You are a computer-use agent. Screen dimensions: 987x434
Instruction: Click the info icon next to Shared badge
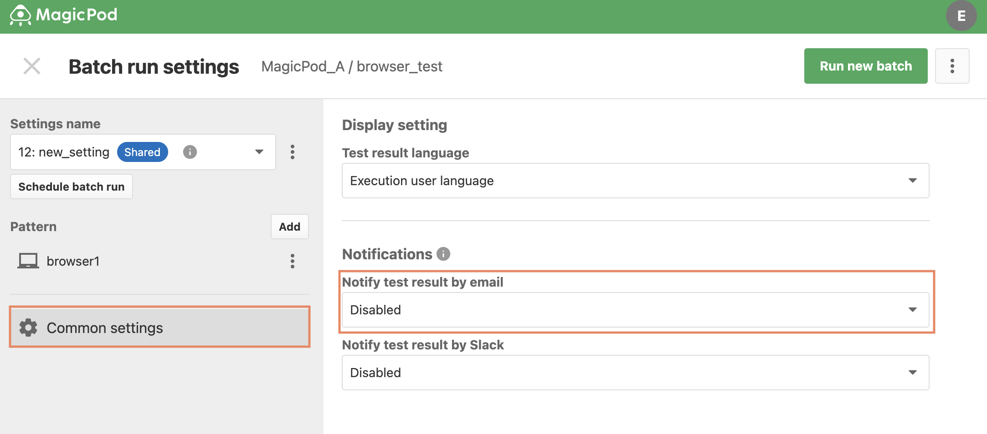point(190,152)
